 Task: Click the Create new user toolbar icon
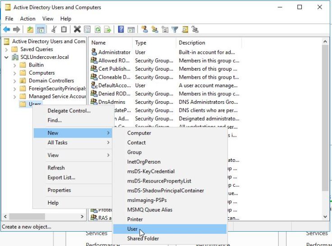point(145,29)
